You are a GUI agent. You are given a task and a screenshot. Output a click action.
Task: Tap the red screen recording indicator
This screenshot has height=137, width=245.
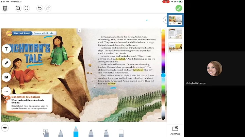(x=166, y=2)
